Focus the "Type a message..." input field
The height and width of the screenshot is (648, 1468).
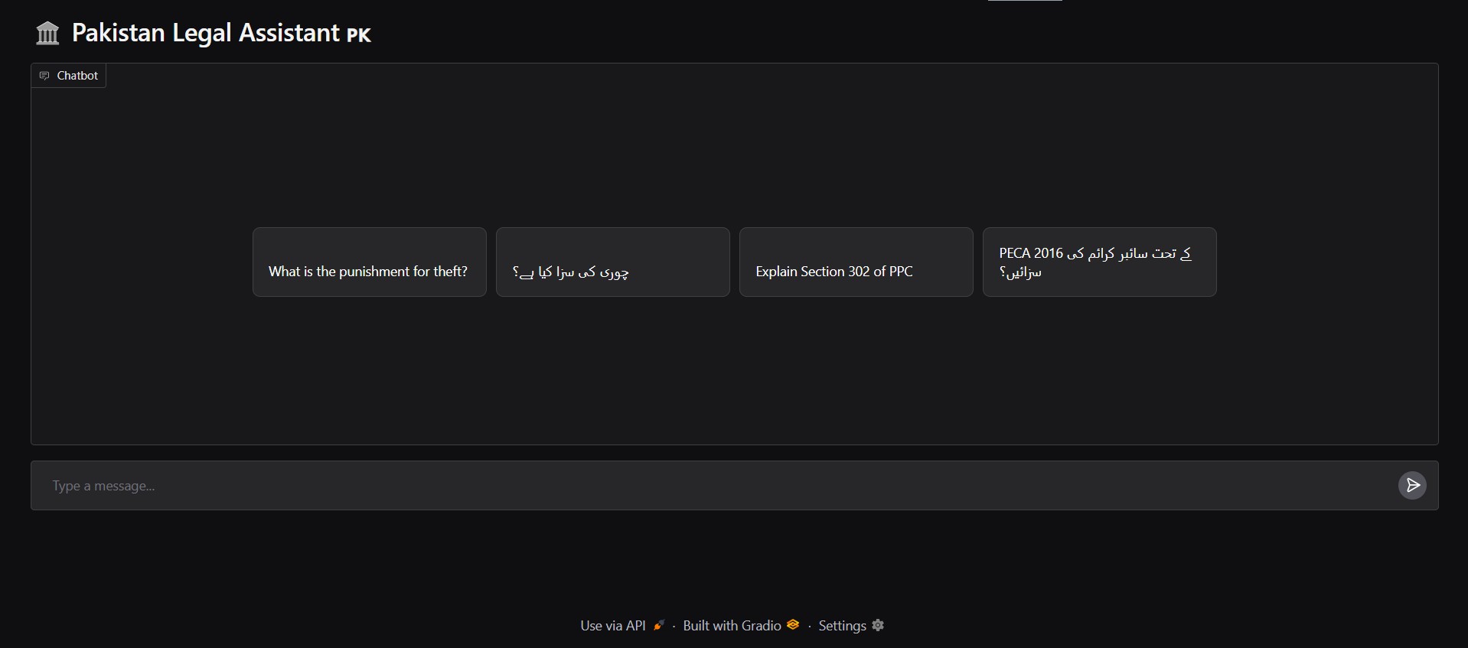712,486
